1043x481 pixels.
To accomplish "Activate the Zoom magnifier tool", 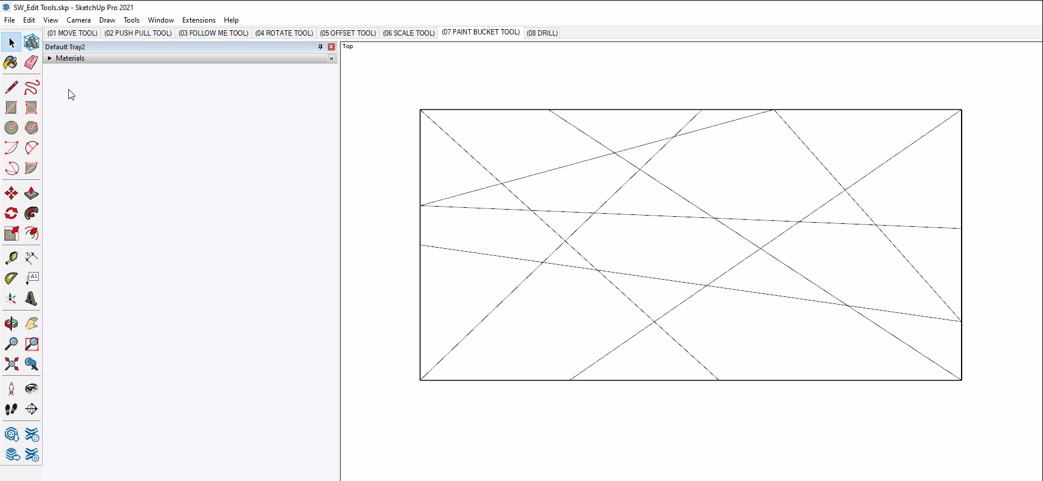I will coord(11,344).
